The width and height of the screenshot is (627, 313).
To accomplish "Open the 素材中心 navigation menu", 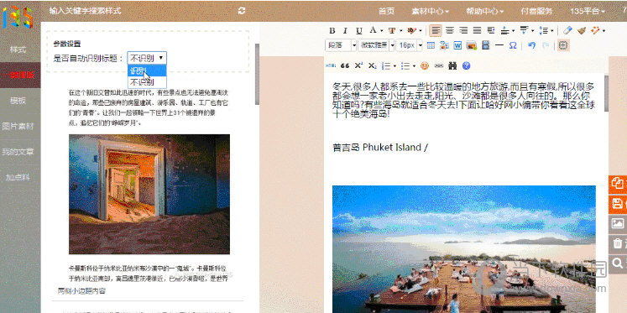I will coord(430,11).
